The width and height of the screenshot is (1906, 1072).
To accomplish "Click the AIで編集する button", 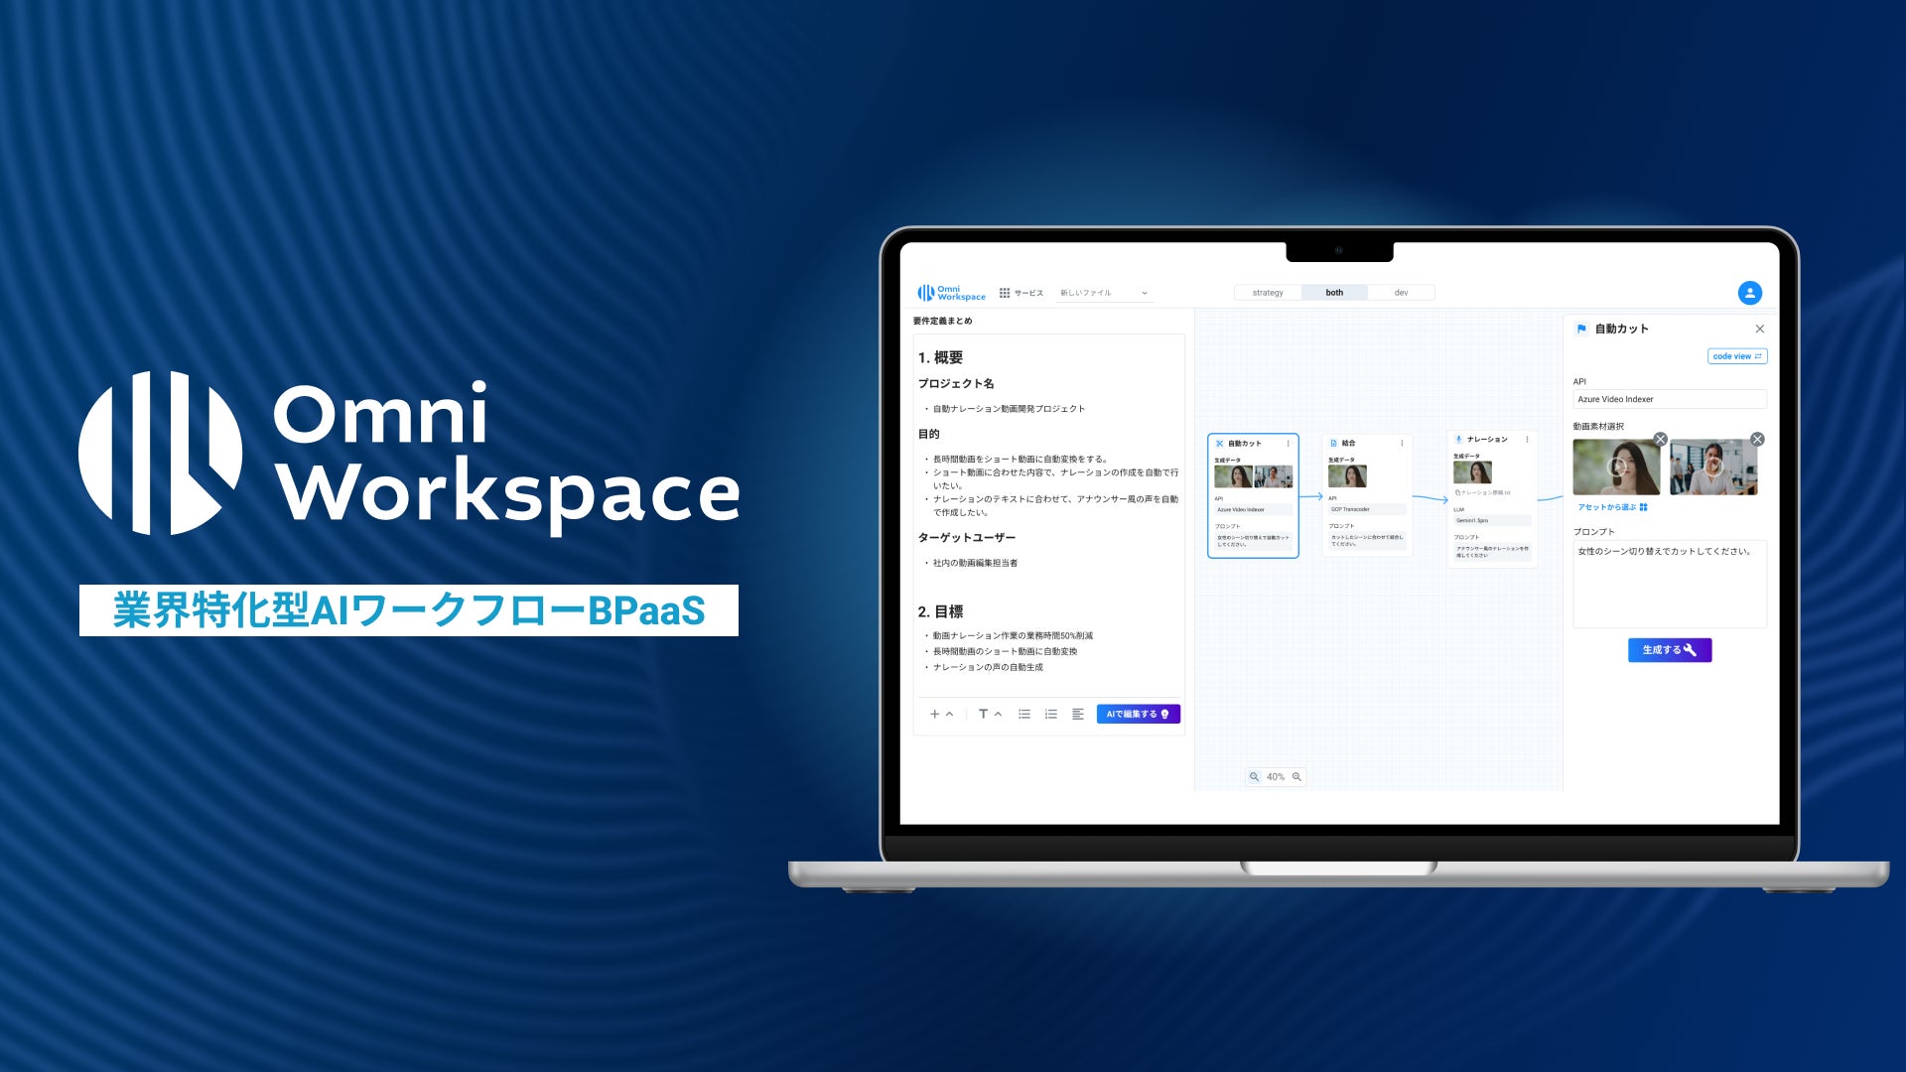I will point(1138,714).
